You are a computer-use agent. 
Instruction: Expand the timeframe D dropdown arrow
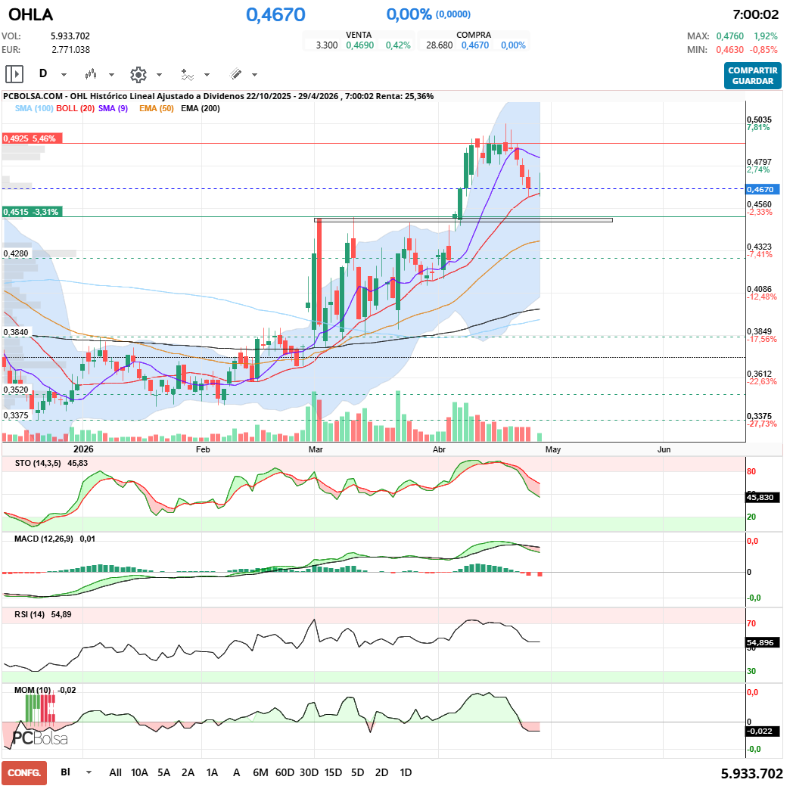tap(64, 75)
